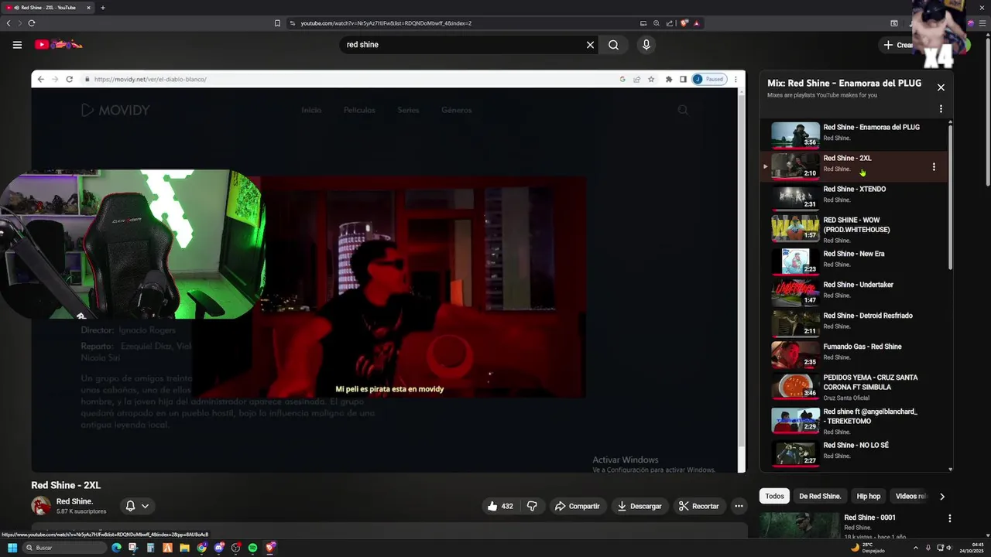Open more video actions ellipsis menu
Screen dimensions: 991x557
[739, 506]
